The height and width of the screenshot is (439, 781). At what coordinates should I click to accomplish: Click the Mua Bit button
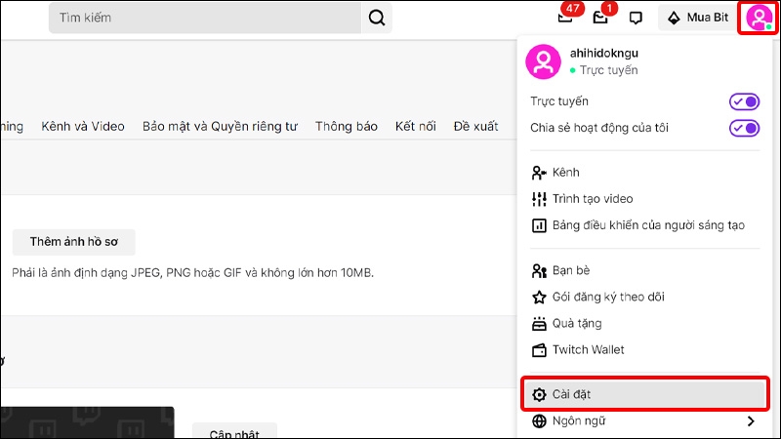tap(697, 18)
